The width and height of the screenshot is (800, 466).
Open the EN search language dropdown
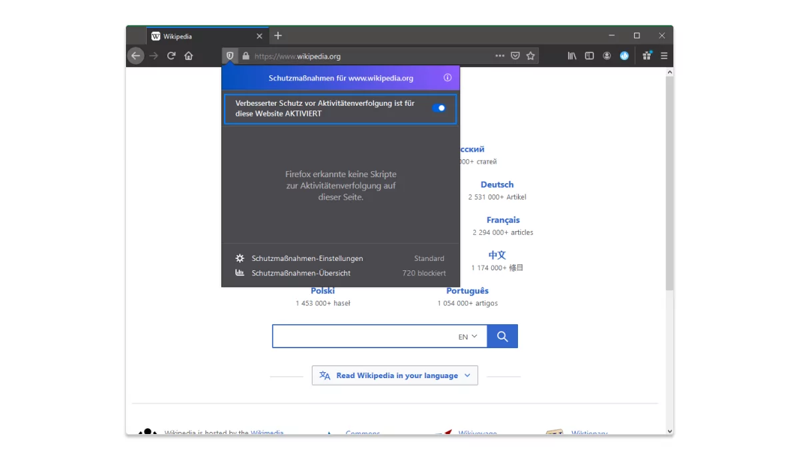(x=468, y=337)
